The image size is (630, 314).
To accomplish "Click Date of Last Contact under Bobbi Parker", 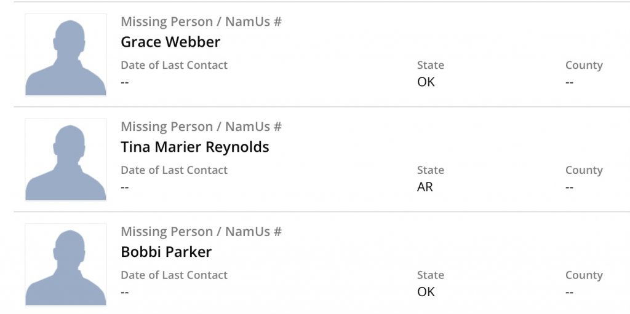I will [174, 275].
